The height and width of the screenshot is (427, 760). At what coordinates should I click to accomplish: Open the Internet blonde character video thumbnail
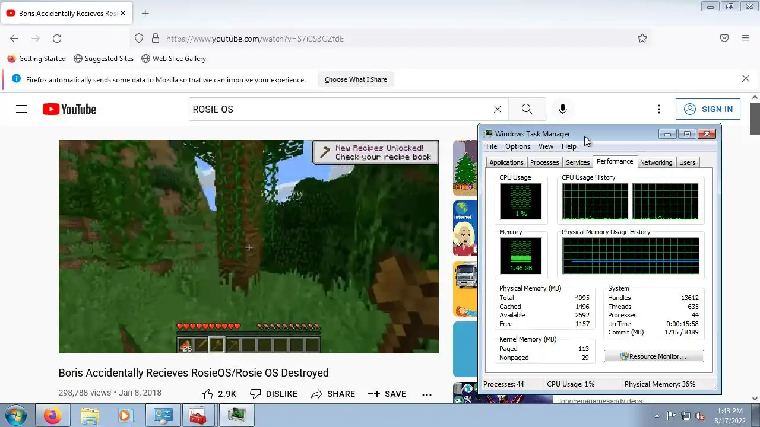coord(465,228)
